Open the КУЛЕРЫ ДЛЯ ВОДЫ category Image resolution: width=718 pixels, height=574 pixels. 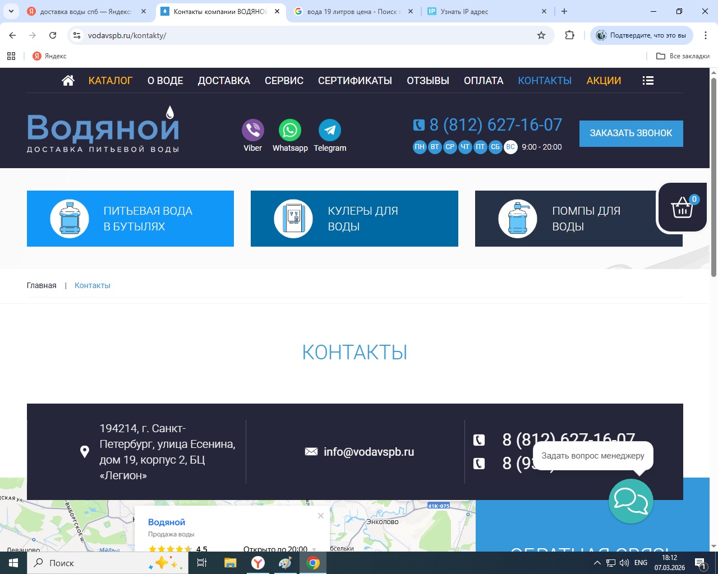tap(355, 219)
